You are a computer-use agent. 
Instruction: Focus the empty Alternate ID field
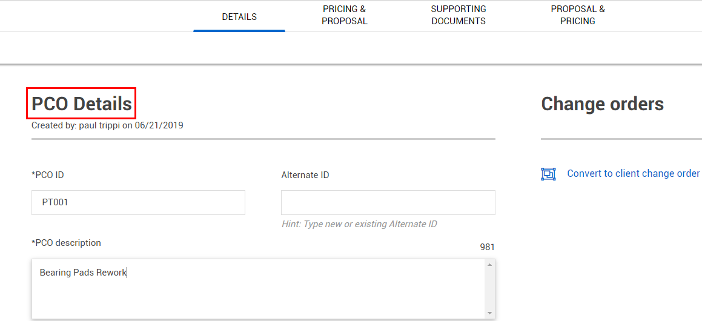[x=388, y=202]
